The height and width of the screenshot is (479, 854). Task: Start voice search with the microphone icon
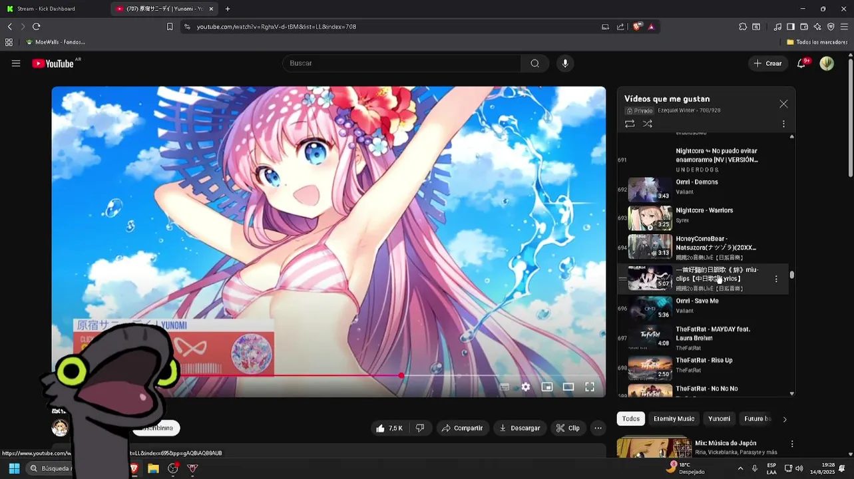pyautogui.click(x=565, y=63)
